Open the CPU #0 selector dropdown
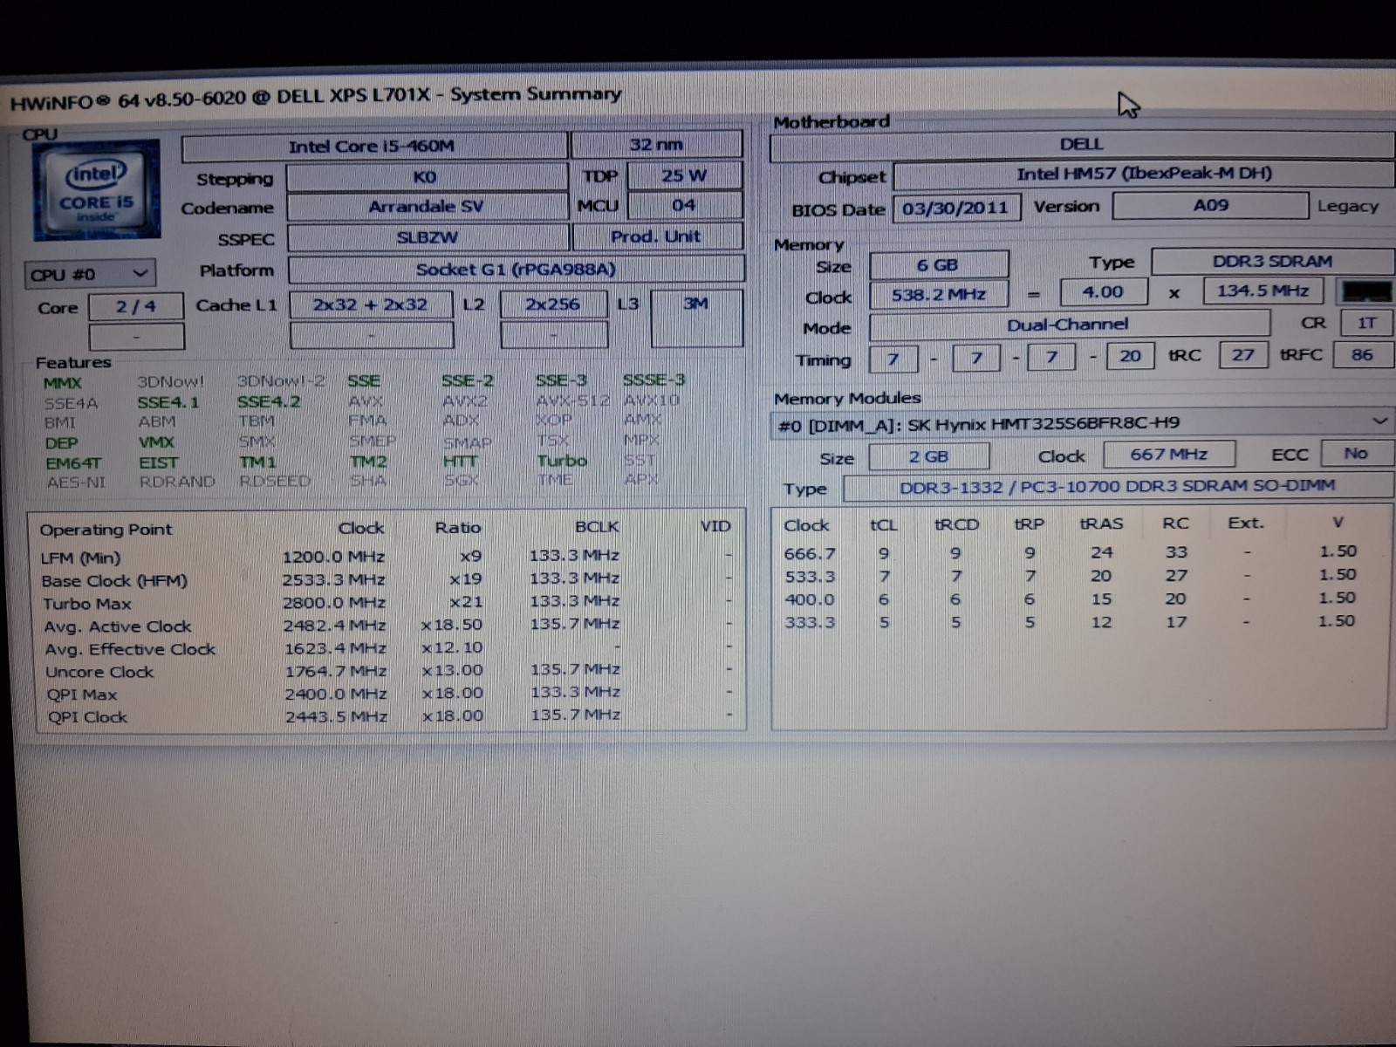 click(90, 274)
